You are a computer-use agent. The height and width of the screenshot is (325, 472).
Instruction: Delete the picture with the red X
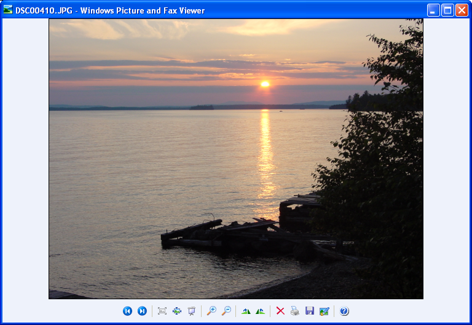tap(280, 311)
